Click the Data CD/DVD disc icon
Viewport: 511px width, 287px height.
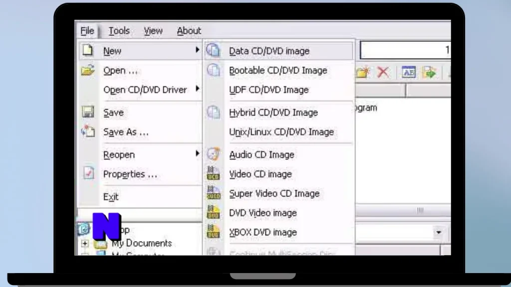tap(214, 50)
